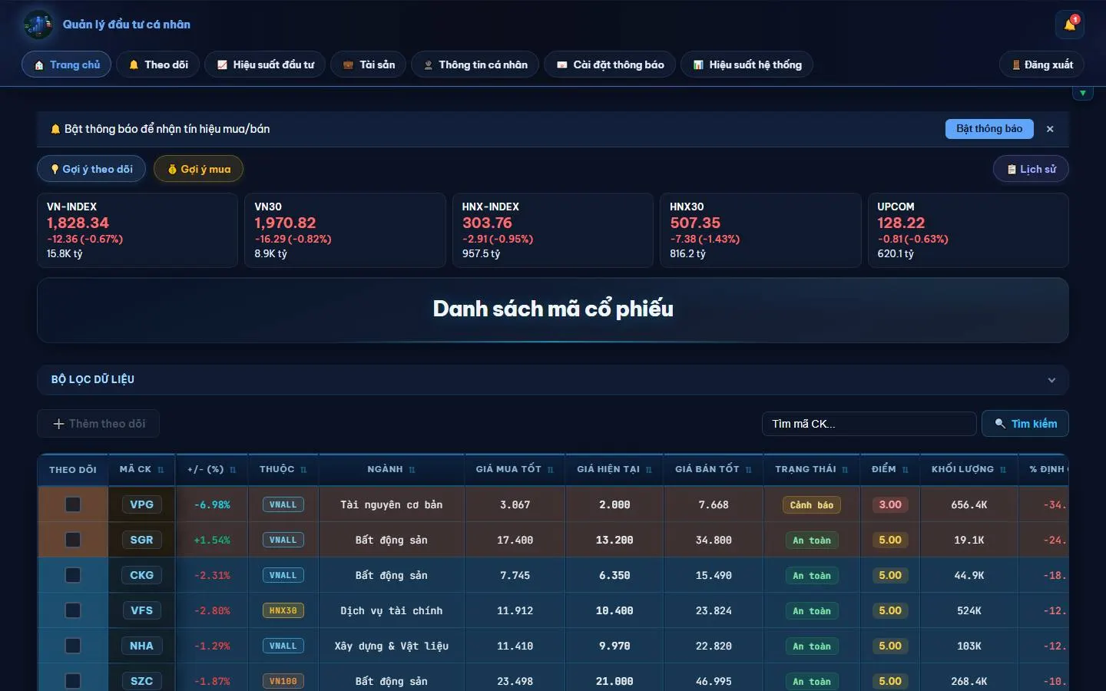Collapse header with the green arrow toggle
Screen dimensions: 1106x691
(x=1082, y=93)
